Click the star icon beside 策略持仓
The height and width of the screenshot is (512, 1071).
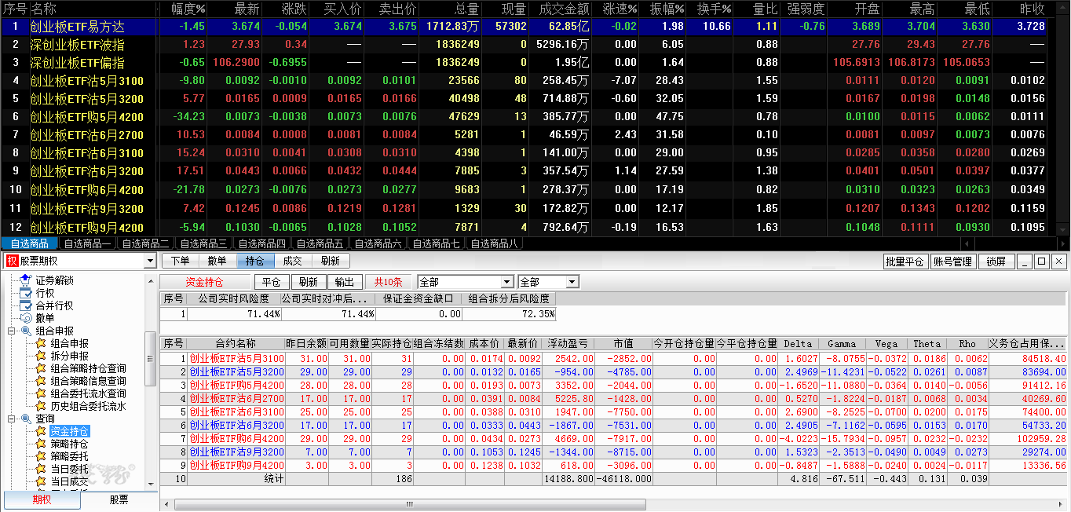click(x=41, y=444)
